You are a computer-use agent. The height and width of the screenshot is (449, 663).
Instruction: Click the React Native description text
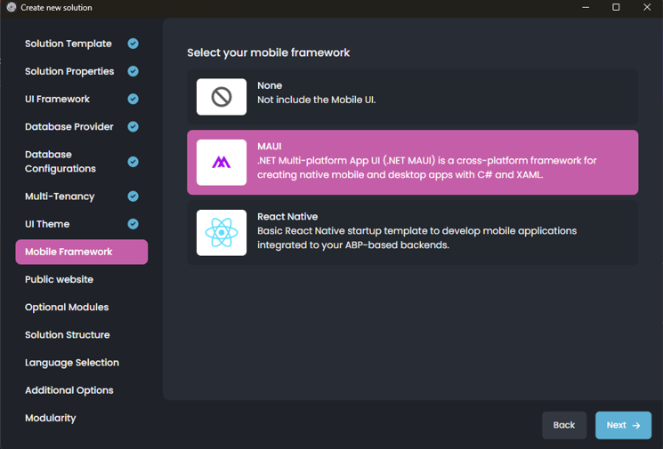tap(416, 237)
